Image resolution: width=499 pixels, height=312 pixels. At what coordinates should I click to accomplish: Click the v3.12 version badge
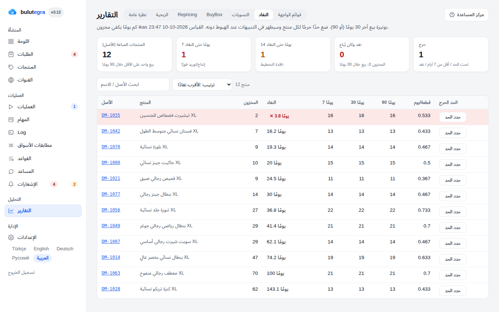coord(56,12)
